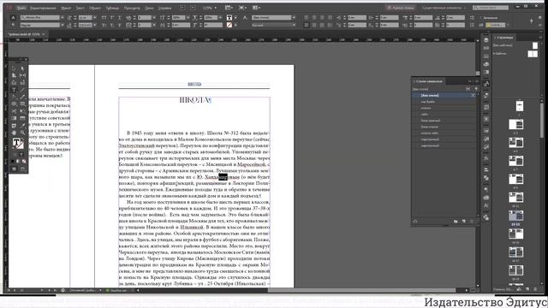
Task: Click the fill color swatch in control panel
Action: (229, 18)
